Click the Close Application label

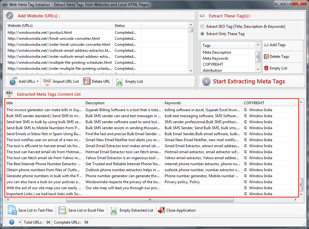(x=181, y=210)
